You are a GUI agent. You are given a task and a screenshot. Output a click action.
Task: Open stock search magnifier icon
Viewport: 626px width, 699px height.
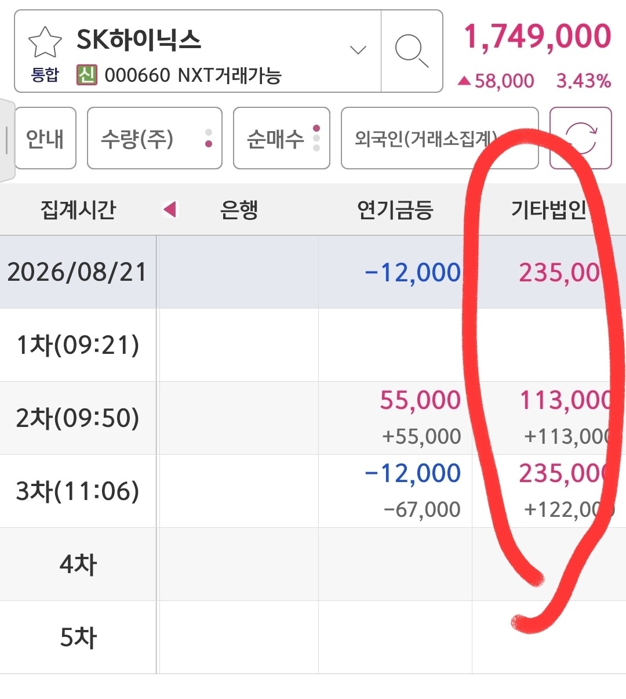click(412, 51)
